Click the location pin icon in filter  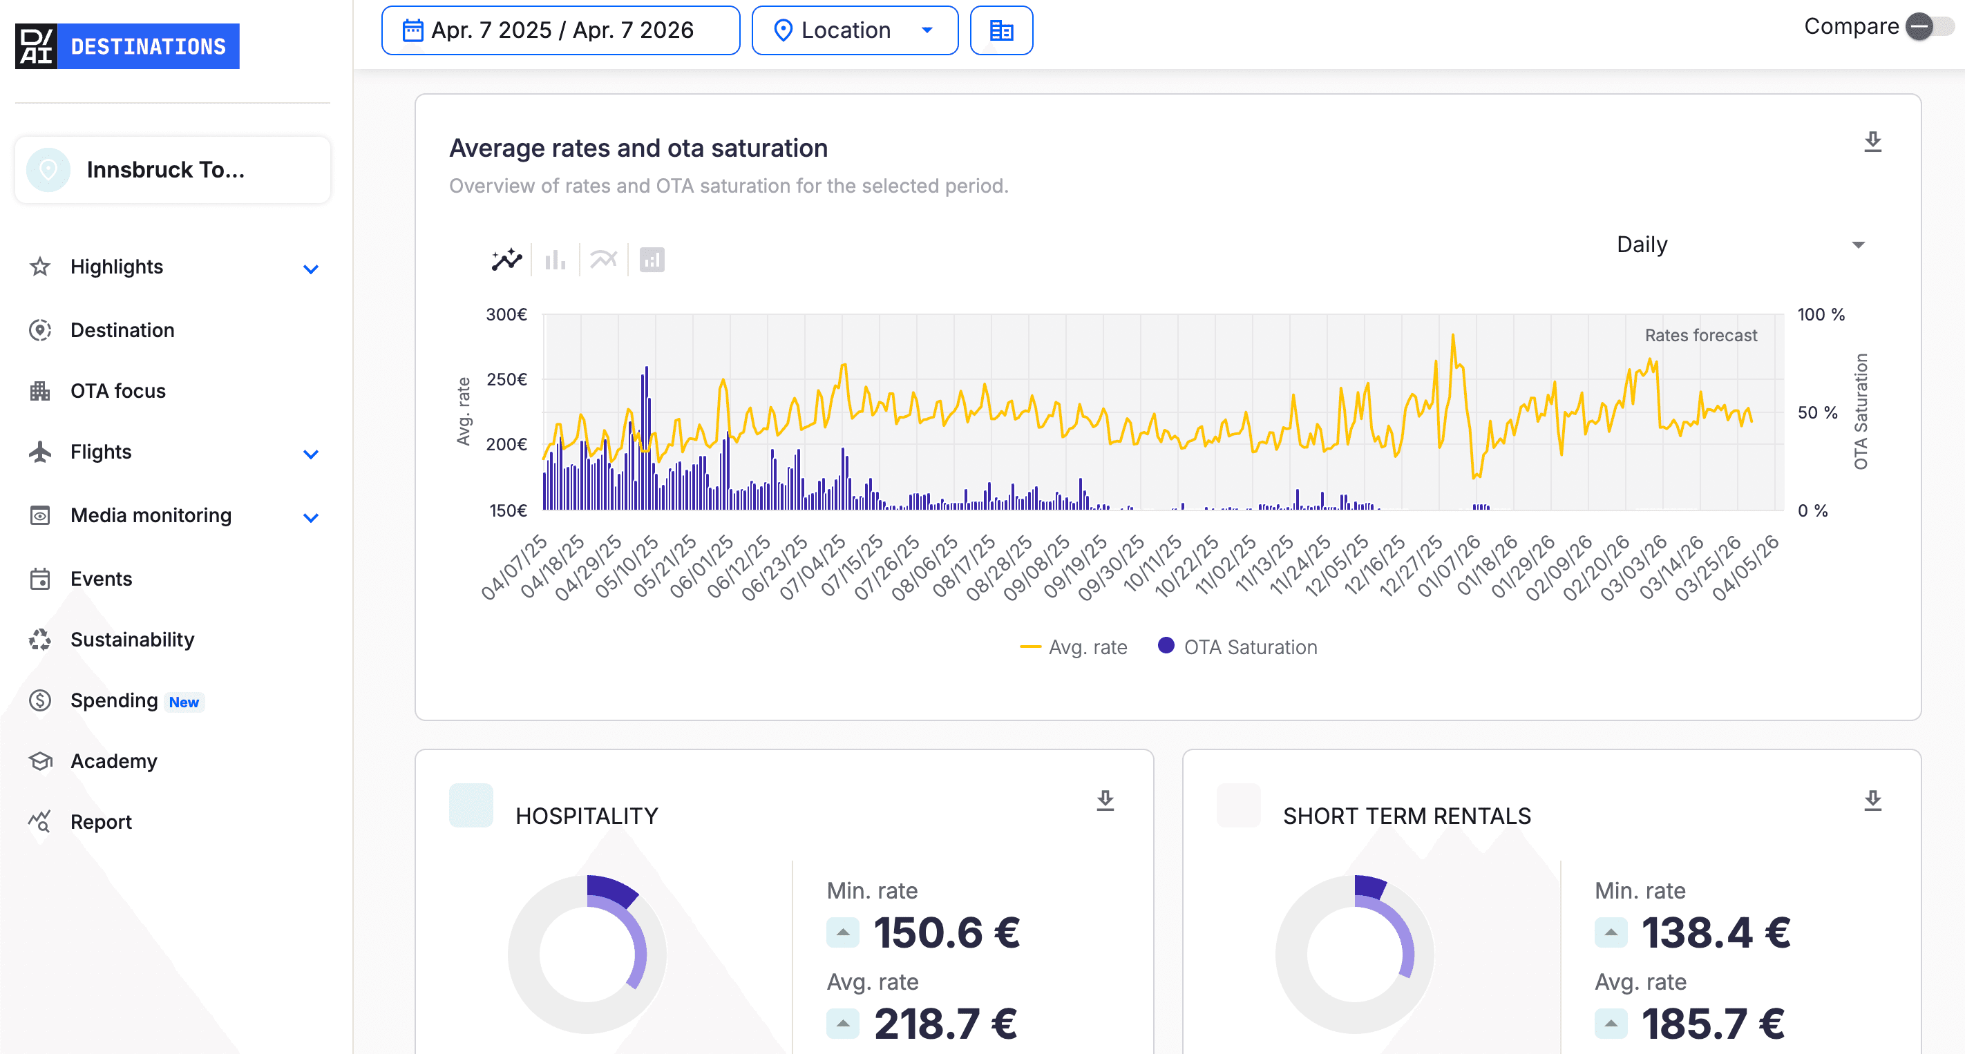783,30
